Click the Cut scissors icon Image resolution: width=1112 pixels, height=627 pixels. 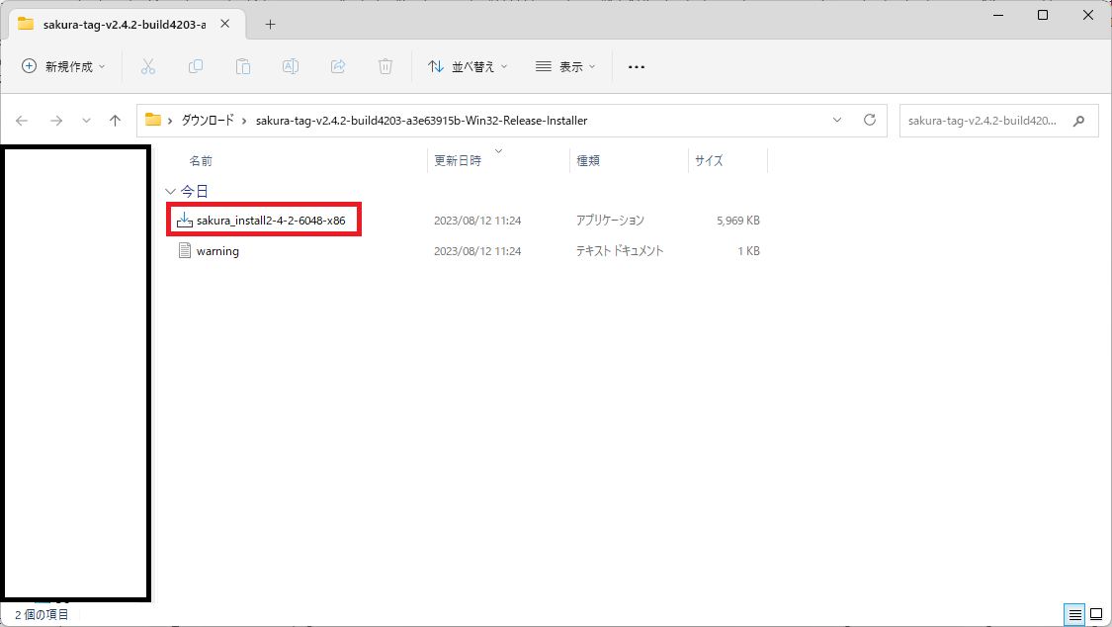[148, 66]
